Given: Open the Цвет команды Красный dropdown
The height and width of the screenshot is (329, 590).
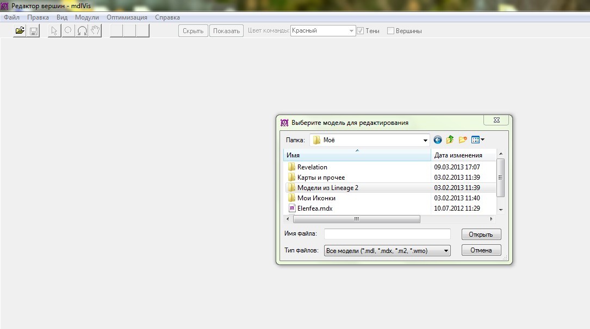Looking at the screenshot, I should (323, 31).
